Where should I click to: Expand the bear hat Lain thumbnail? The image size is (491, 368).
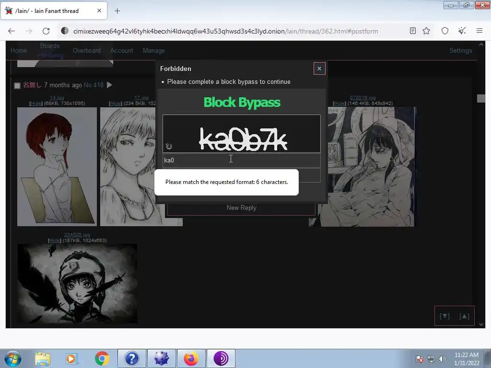(77, 284)
